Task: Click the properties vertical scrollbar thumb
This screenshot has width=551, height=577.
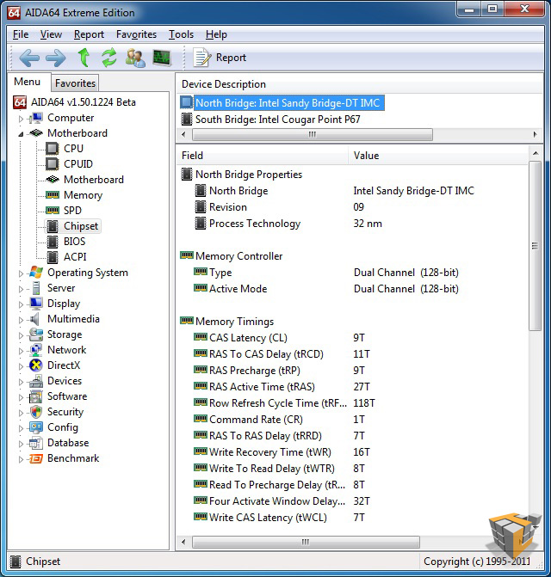Action: point(536,246)
